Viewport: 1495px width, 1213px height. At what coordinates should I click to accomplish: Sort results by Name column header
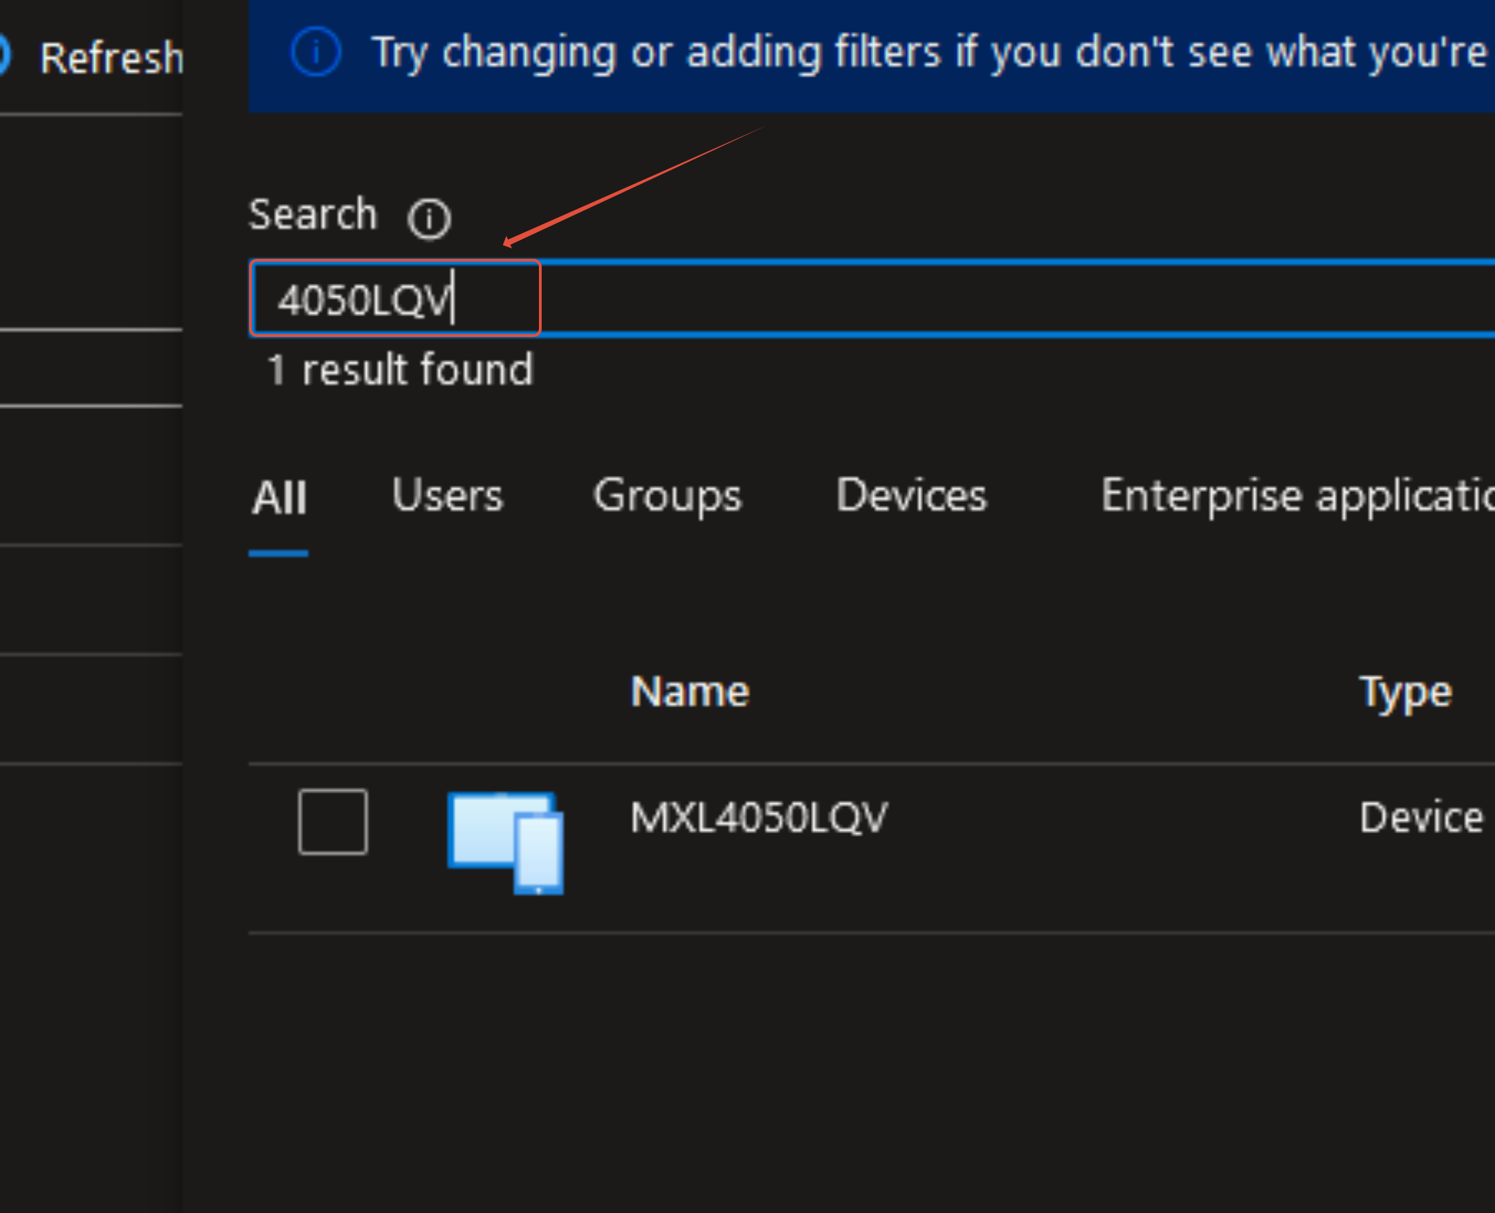point(690,692)
